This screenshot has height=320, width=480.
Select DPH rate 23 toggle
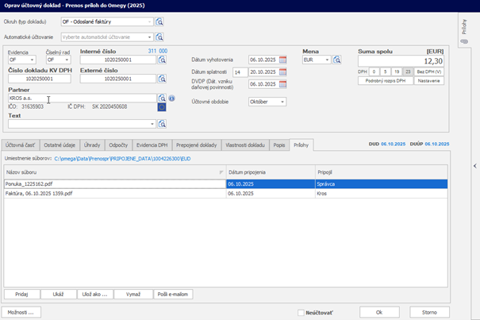[x=409, y=71]
